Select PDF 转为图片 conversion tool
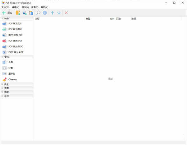 (x=15, y=29)
